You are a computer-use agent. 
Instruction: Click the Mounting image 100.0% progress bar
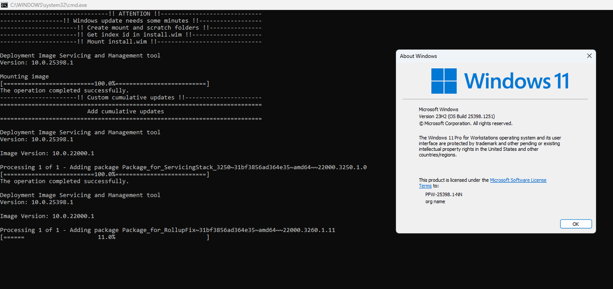click(x=105, y=84)
